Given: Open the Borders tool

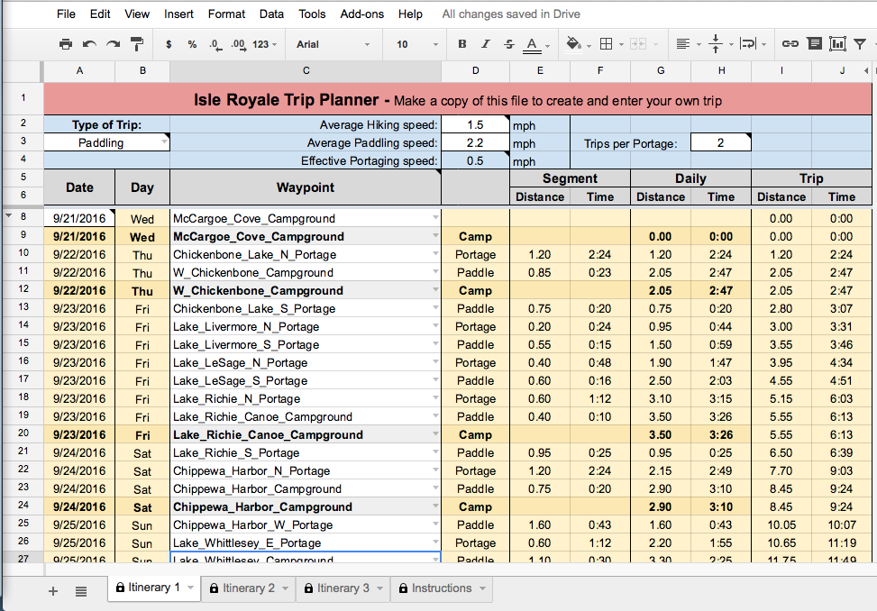Looking at the screenshot, I should [607, 44].
